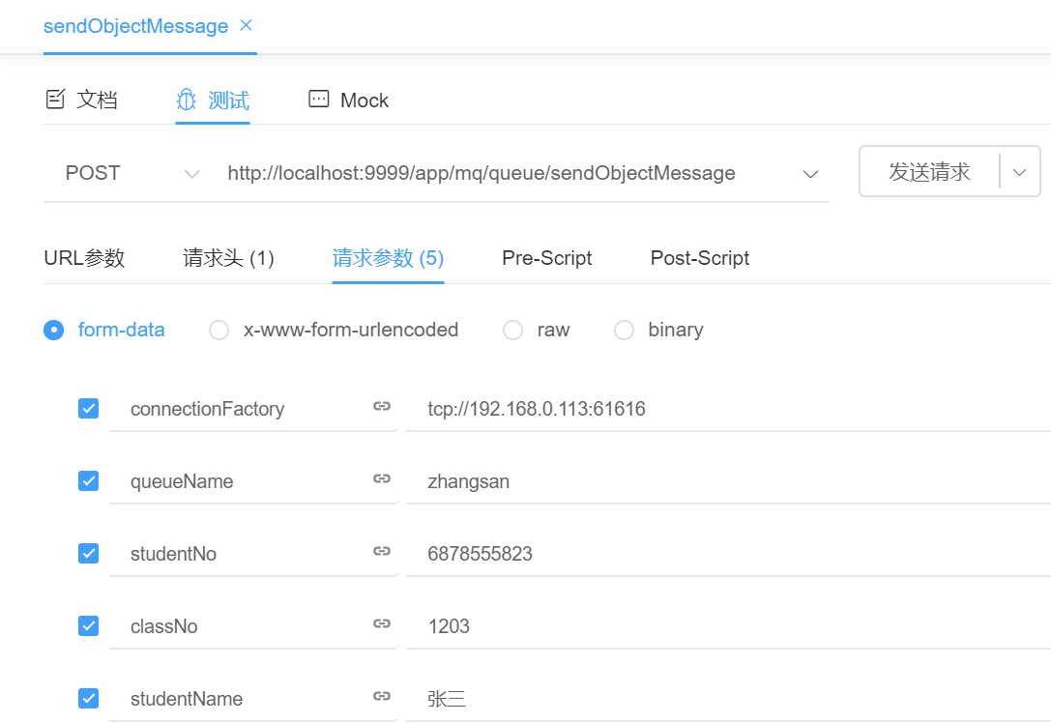Click the link icon next to classNo

pyautogui.click(x=381, y=625)
